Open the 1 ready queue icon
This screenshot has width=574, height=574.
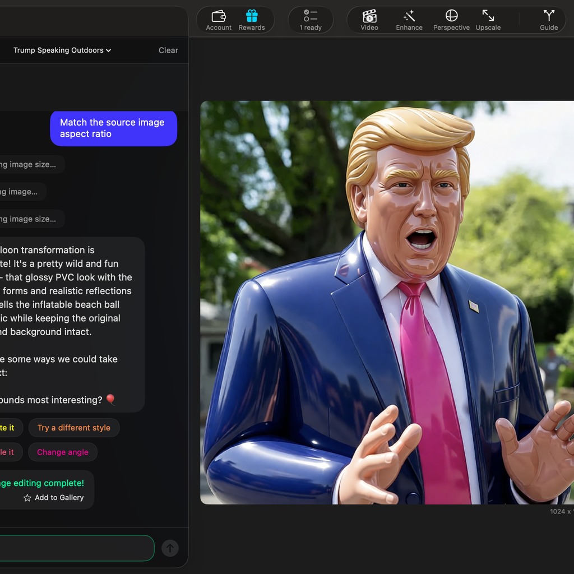click(x=311, y=20)
